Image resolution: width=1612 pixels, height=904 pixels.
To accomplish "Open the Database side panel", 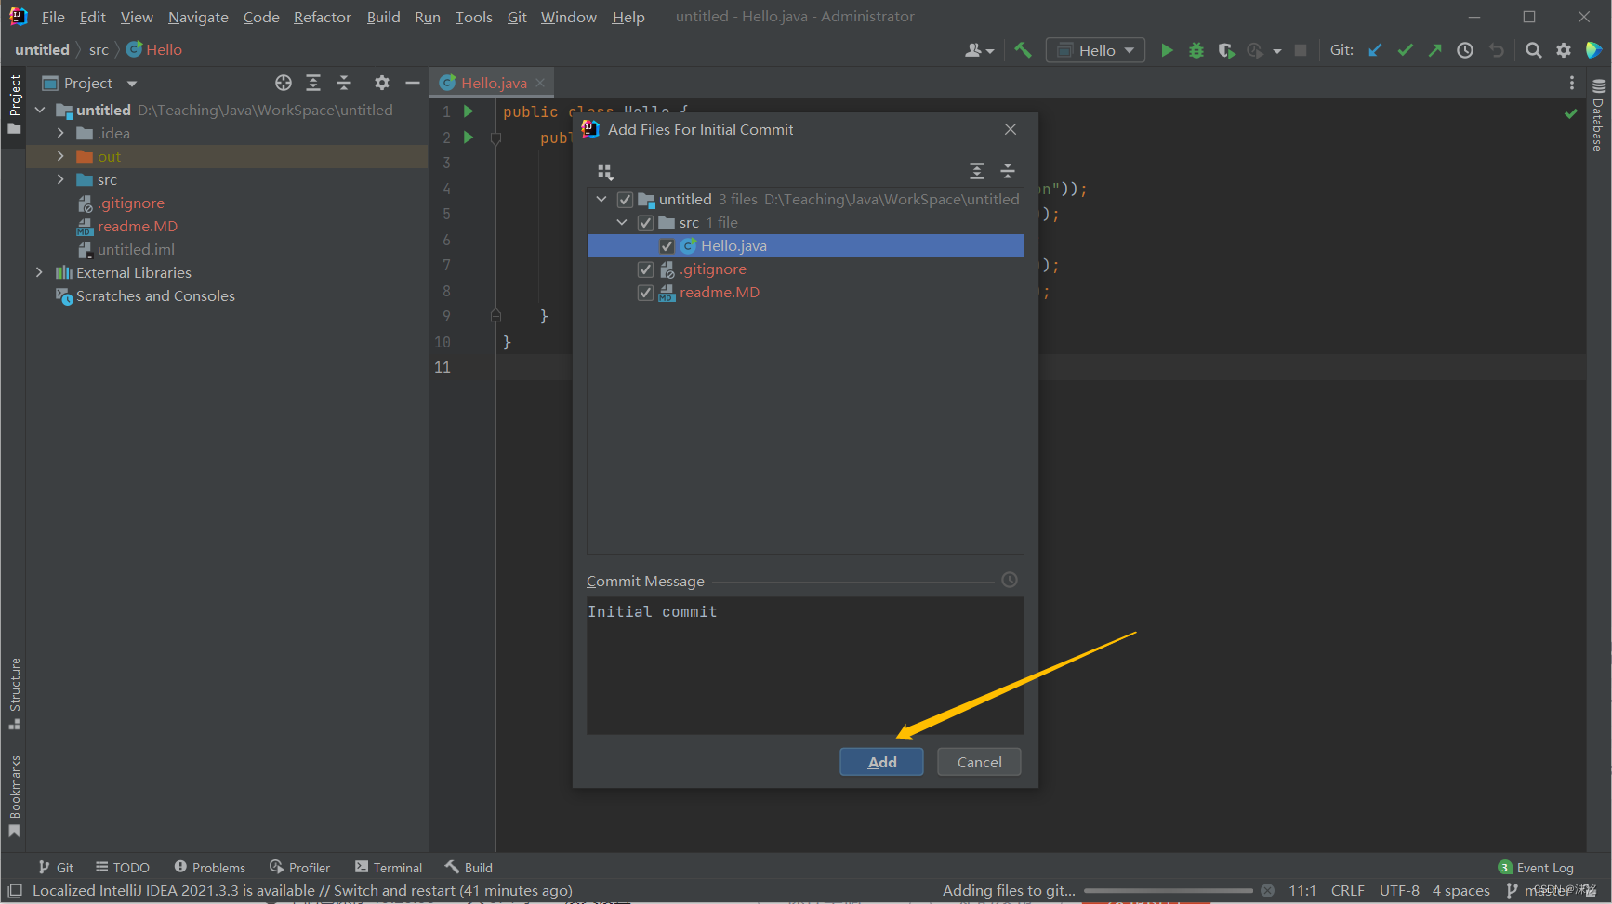I will tap(1599, 115).
